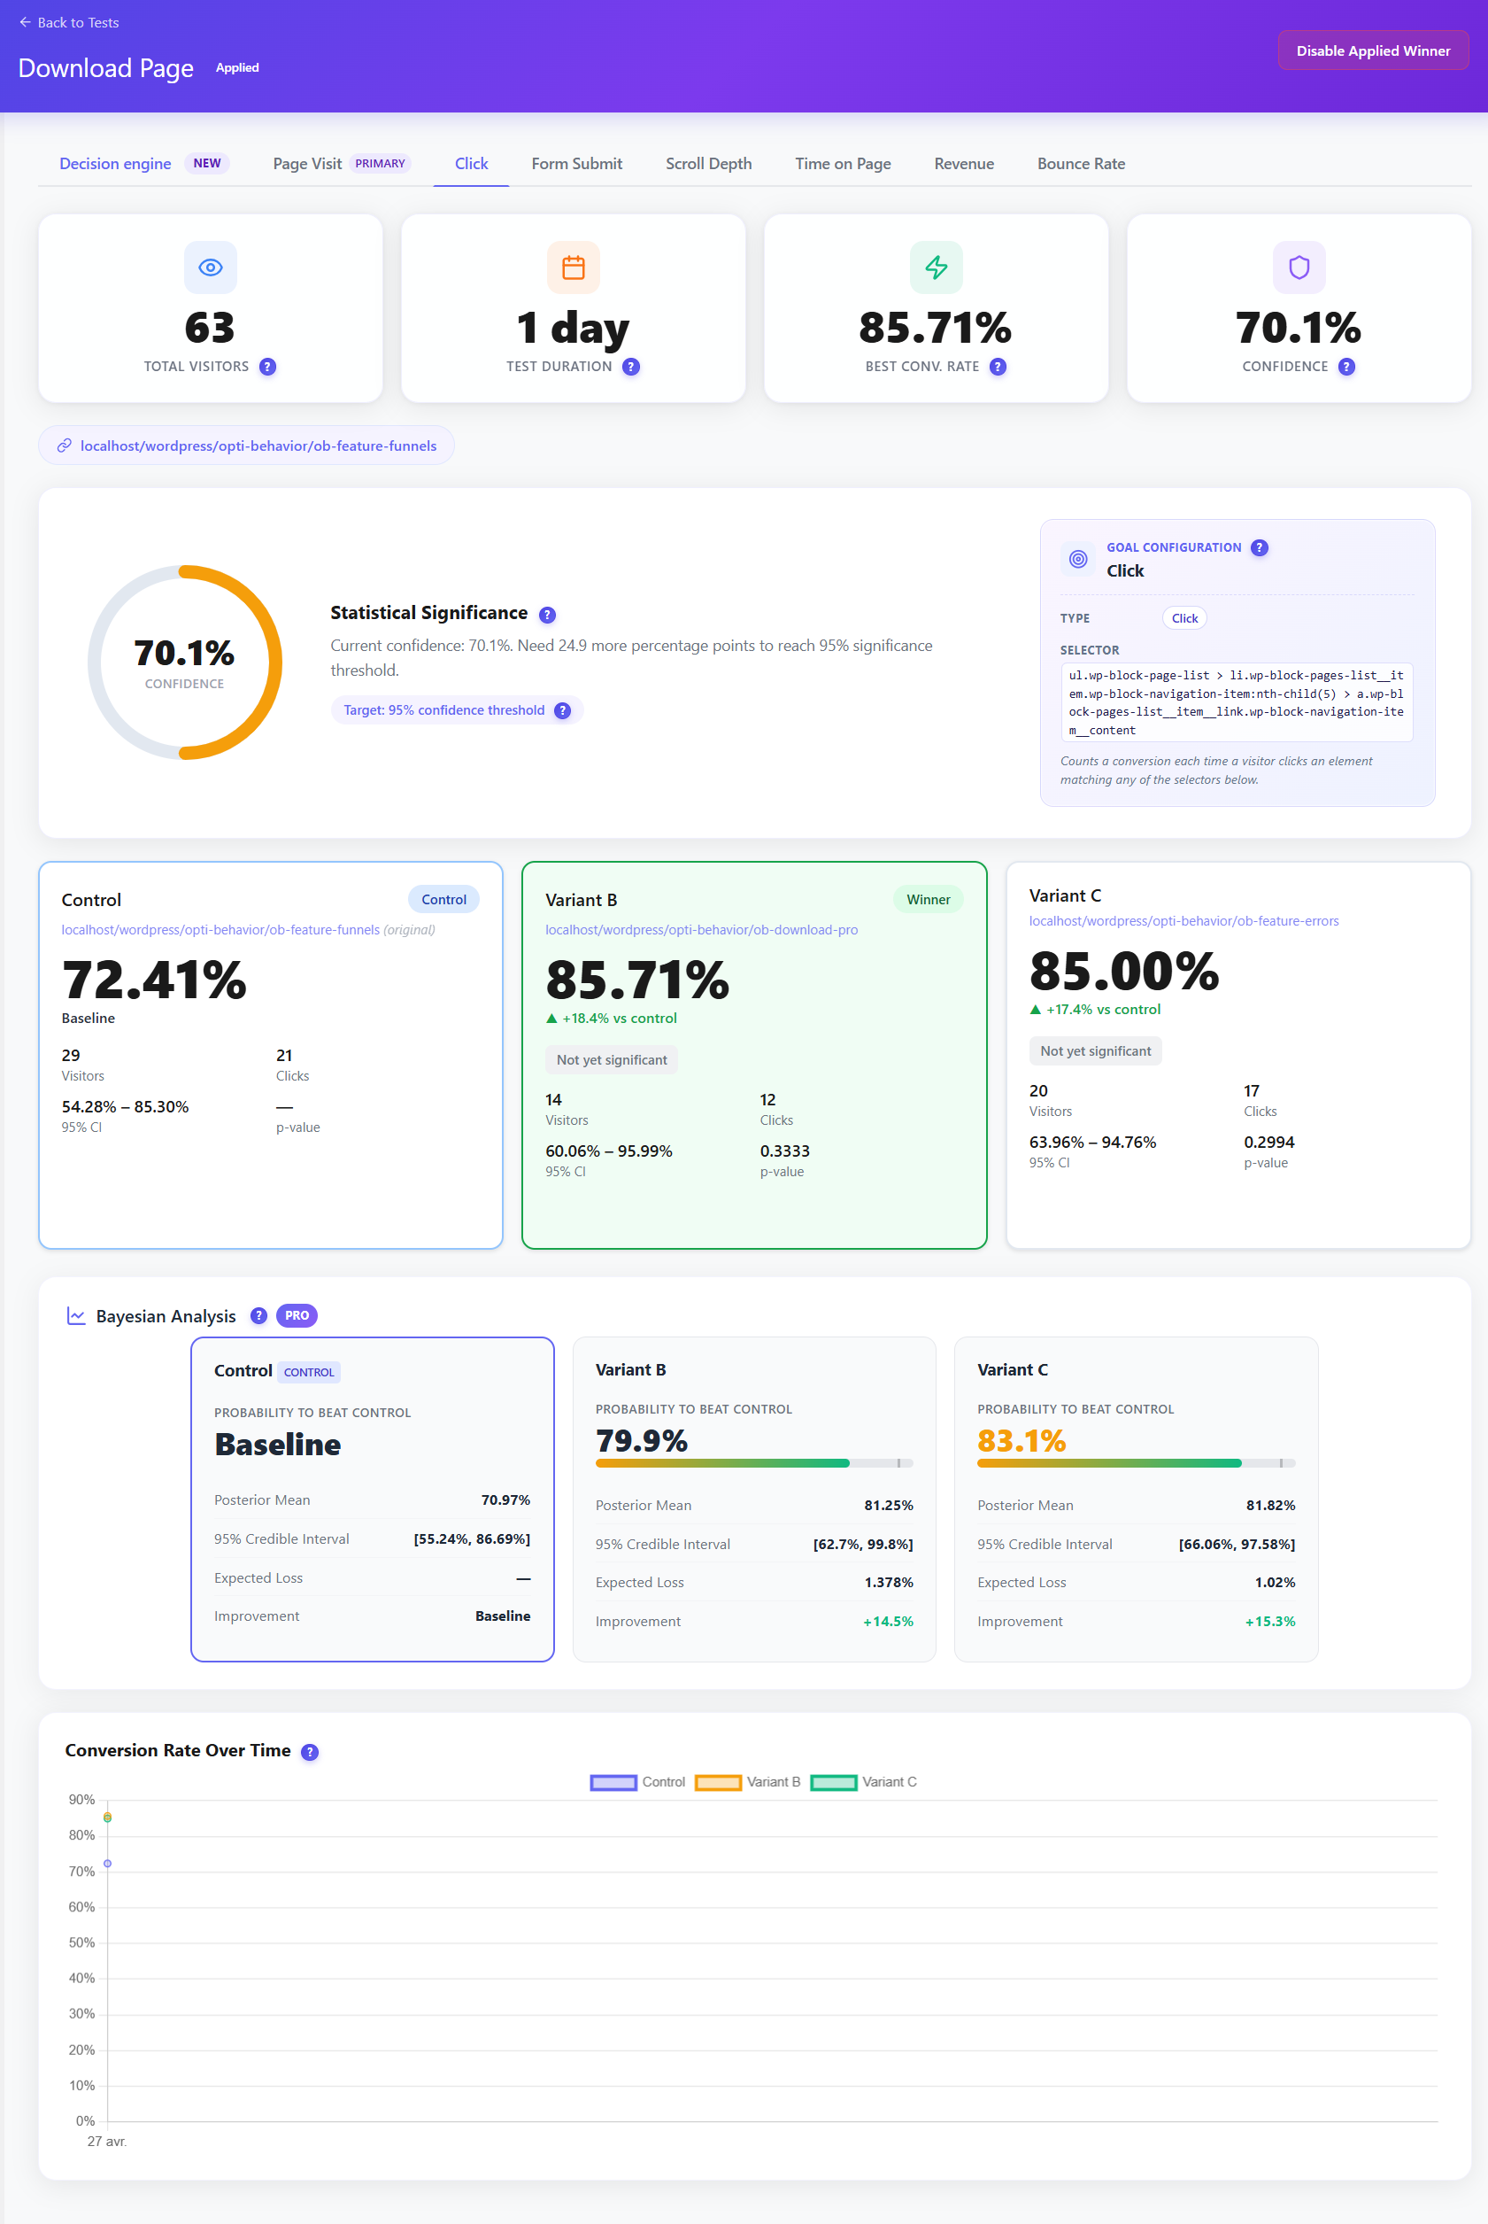
Task: Click Variant B Expected Loss 1.378%
Action: 888,1583
